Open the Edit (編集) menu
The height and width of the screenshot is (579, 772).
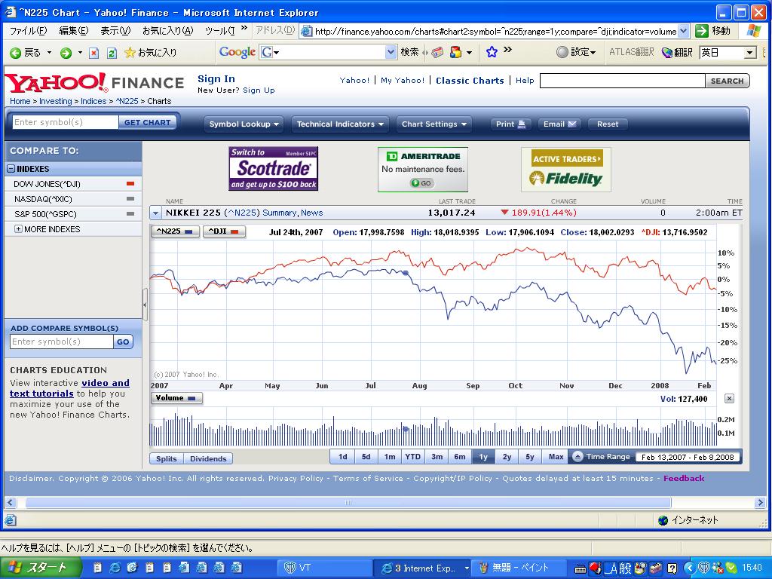[74, 30]
